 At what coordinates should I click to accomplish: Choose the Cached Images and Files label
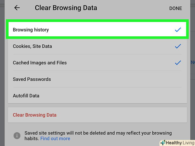40,63
